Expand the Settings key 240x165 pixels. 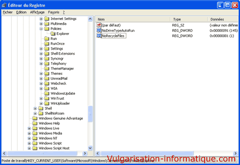point(41,49)
